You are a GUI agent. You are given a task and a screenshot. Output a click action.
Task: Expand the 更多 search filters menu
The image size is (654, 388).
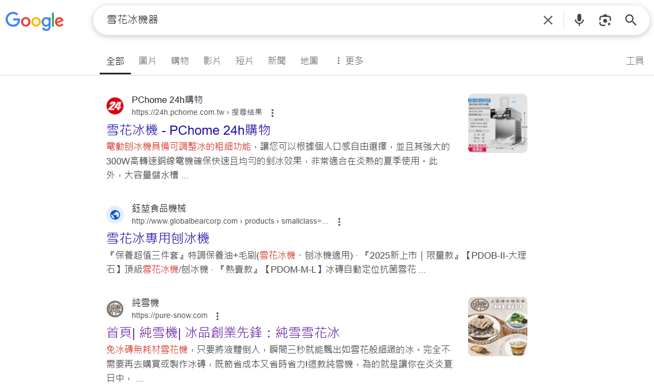[x=349, y=61]
